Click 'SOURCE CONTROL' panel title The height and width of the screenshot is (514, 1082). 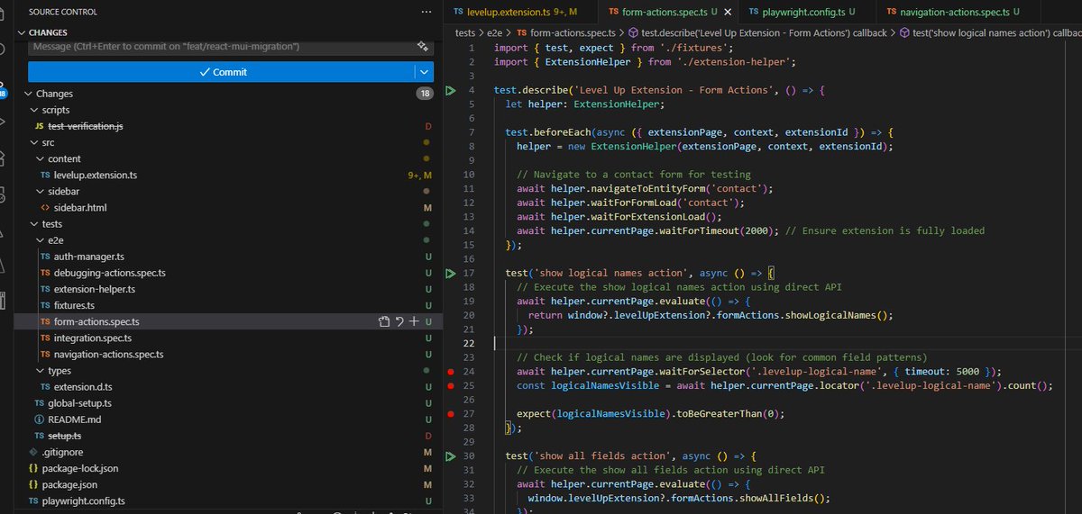(63, 12)
